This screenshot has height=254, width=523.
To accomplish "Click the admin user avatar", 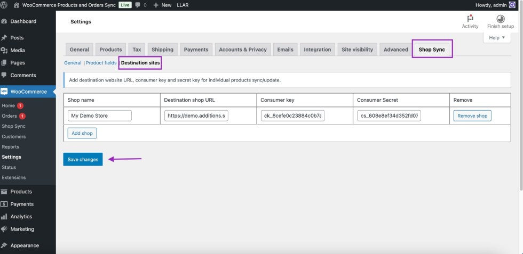I will click(512, 5).
